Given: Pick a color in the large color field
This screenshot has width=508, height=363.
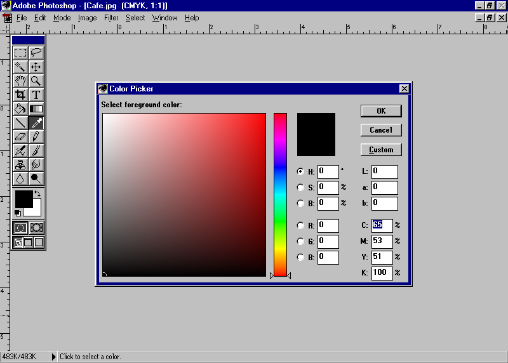Looking at the screenshot, I should (184, 195).
